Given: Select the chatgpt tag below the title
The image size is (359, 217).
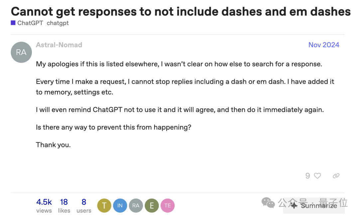Looking at the screenshot, I should tap(58, 23).
